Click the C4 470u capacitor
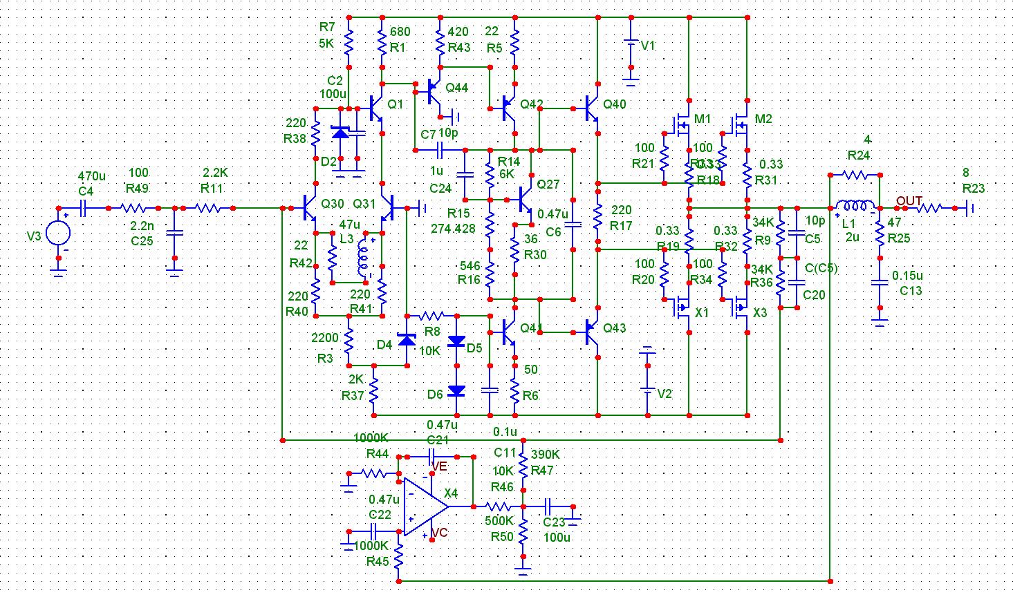Viewport: 1013px width, 597px height. click(84, 207)
